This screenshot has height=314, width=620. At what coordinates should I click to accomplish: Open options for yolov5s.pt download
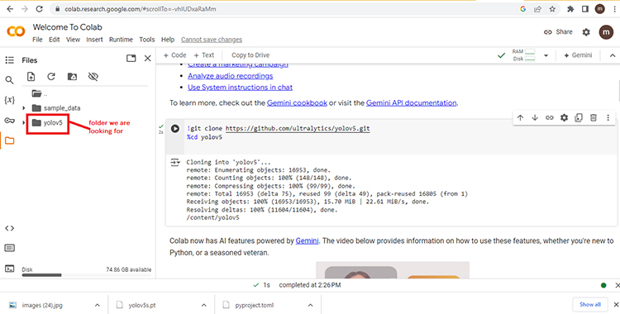204,305
